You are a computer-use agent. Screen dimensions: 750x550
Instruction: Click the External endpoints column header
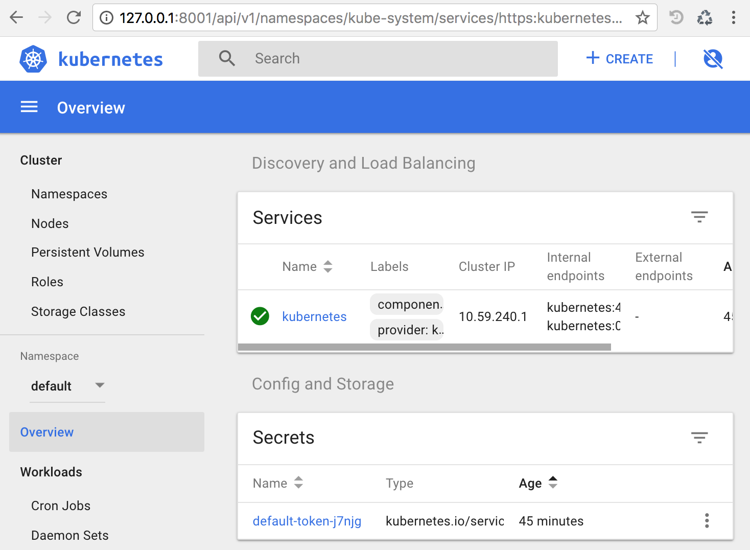664,266
